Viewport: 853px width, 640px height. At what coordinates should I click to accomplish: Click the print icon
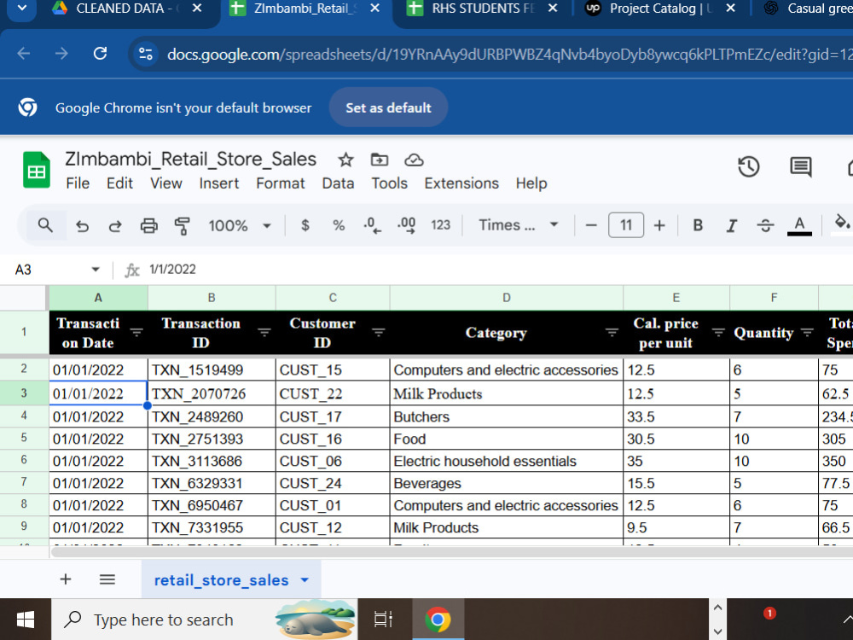pos(148,225)
